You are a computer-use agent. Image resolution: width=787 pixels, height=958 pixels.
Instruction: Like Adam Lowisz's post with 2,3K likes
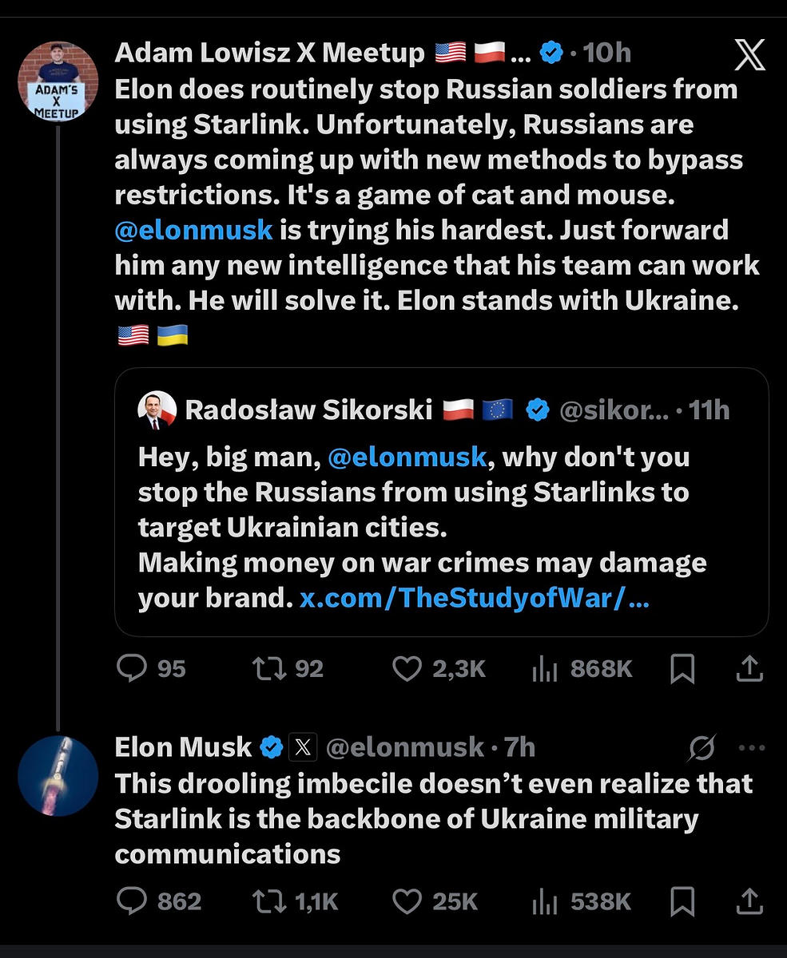point(407,668)
